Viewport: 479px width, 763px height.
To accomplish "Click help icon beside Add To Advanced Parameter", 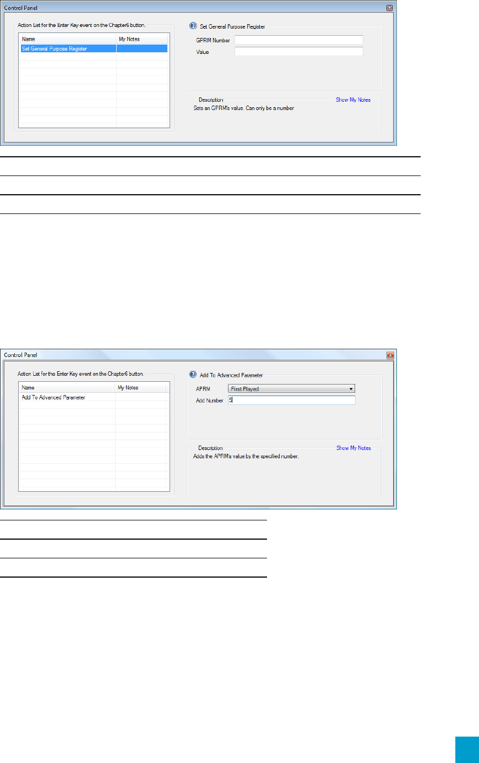I will 193,375.
